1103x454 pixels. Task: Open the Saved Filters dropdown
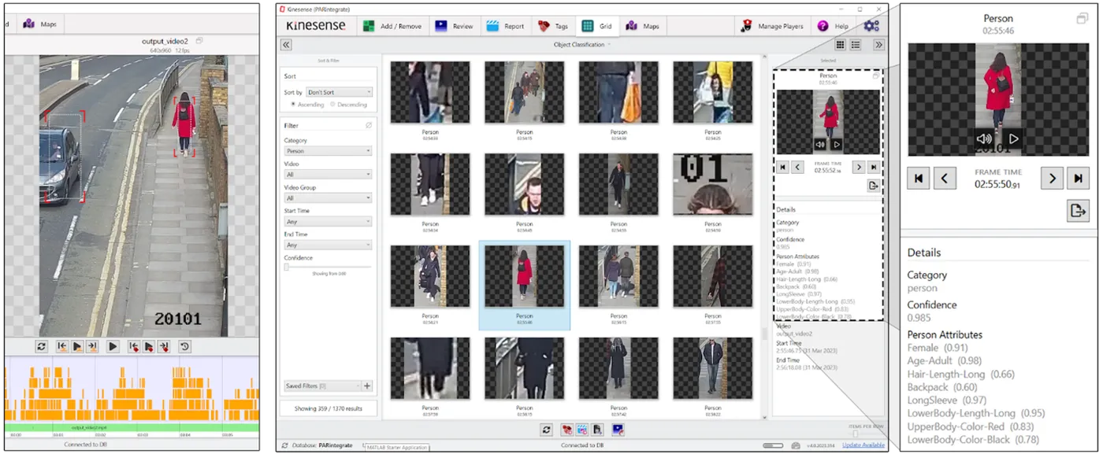click(x=321, y=386)
